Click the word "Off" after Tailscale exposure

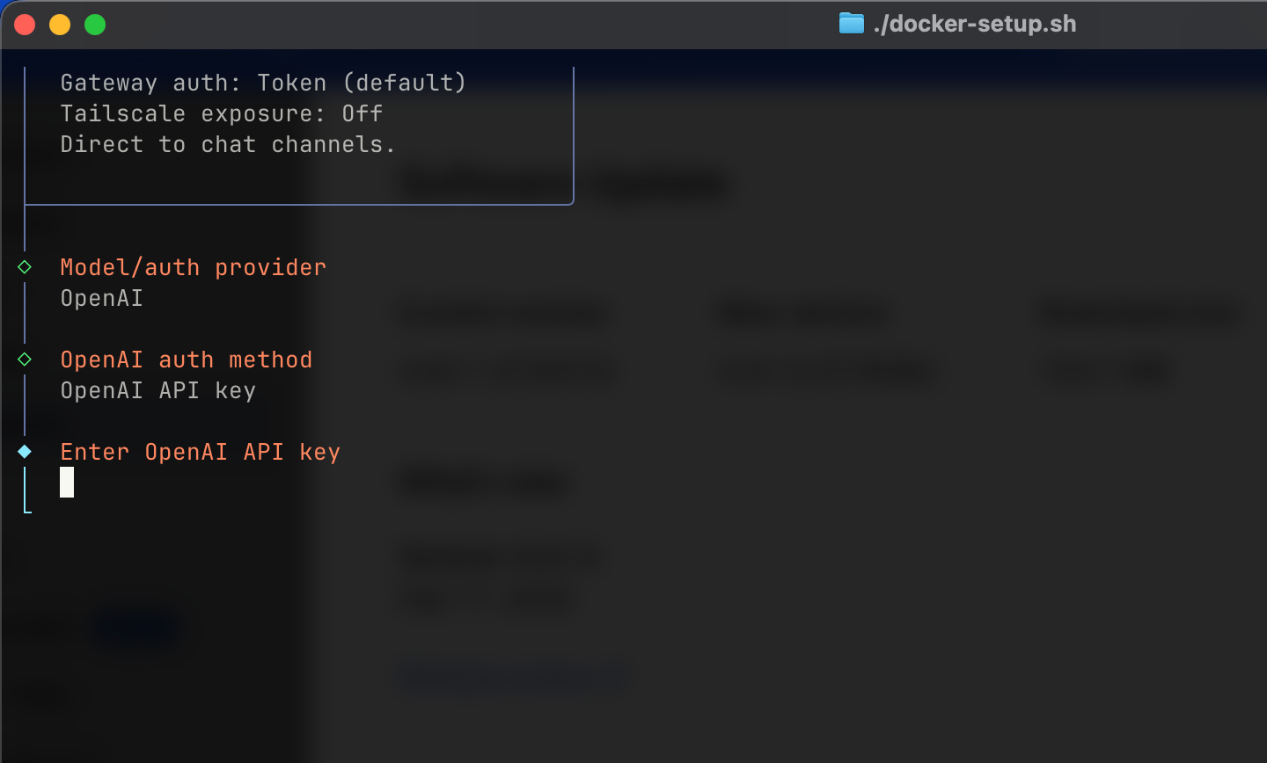(362, 113)
